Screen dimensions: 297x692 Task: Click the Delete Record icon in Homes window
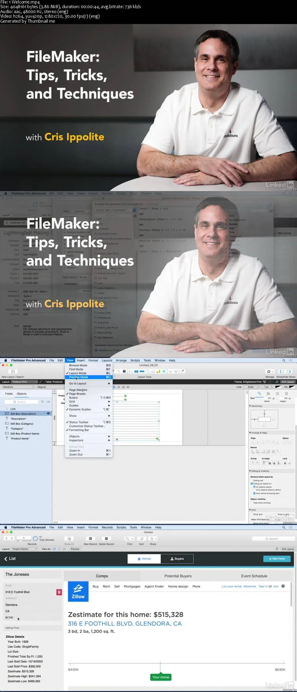[106, 538]
